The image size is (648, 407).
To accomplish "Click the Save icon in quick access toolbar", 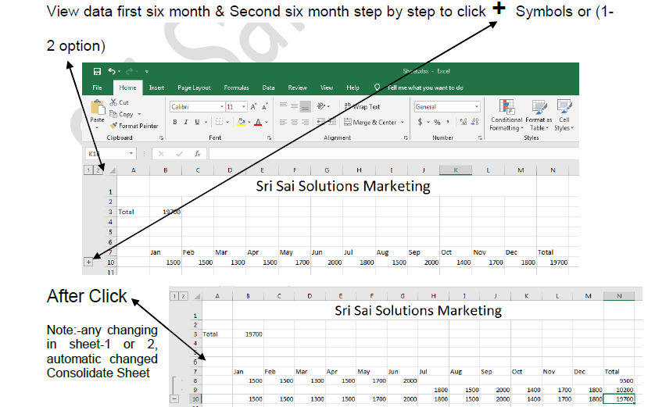I will click(x=97, y=71).
